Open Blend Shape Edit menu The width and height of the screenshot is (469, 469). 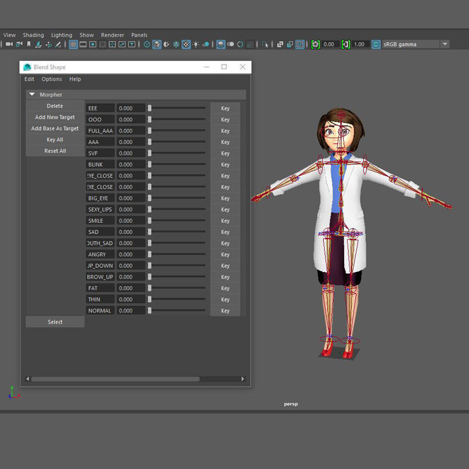29,79
